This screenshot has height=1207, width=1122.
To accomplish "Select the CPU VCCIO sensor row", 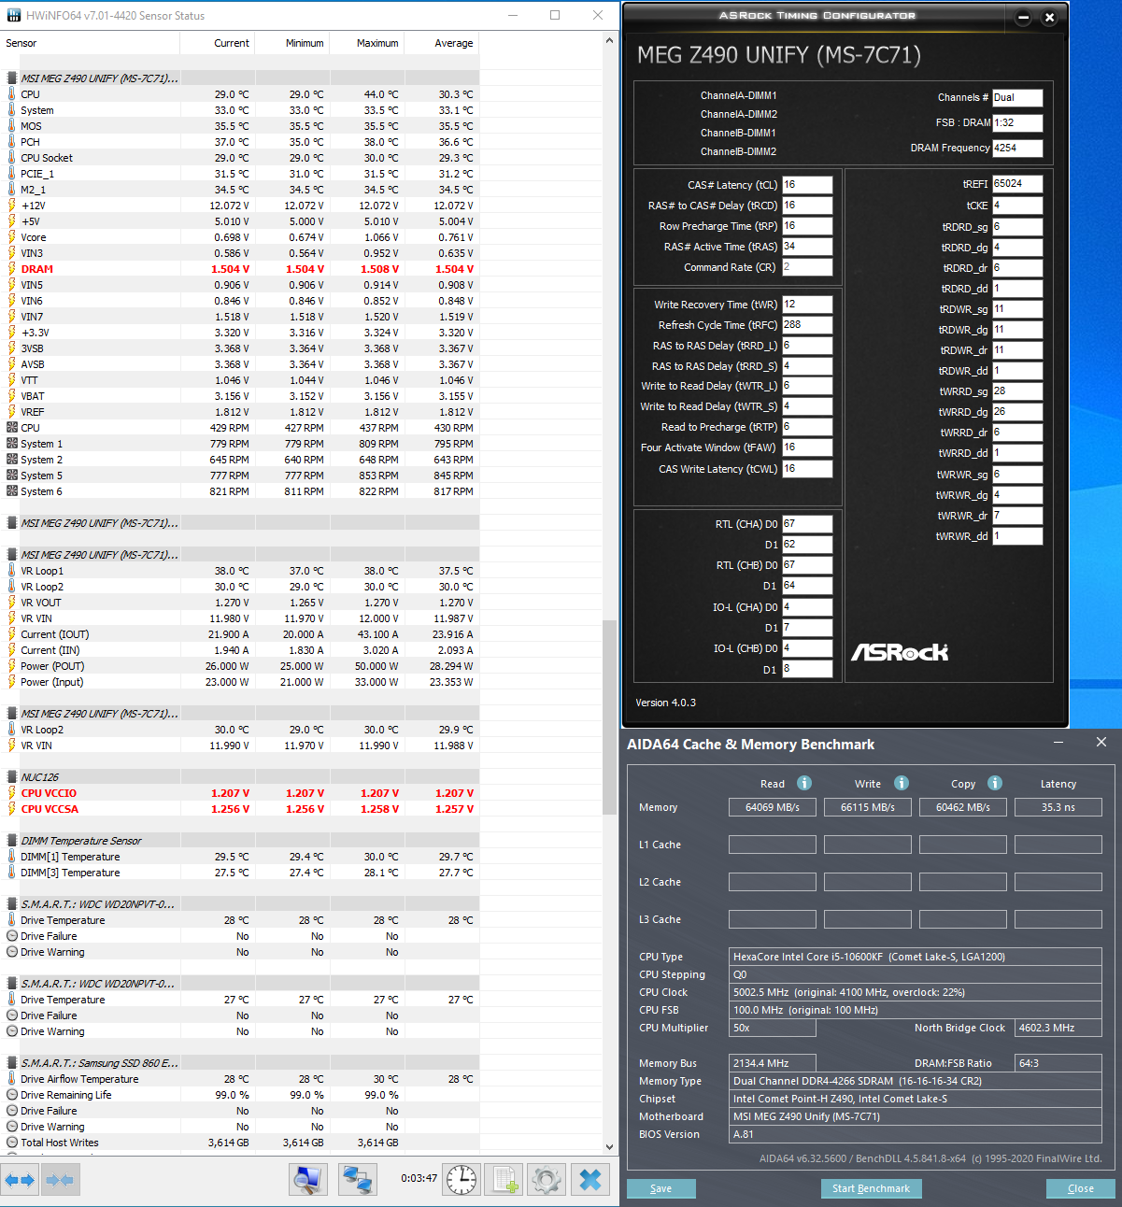I will pyautogui.click(x=241, y=793).
